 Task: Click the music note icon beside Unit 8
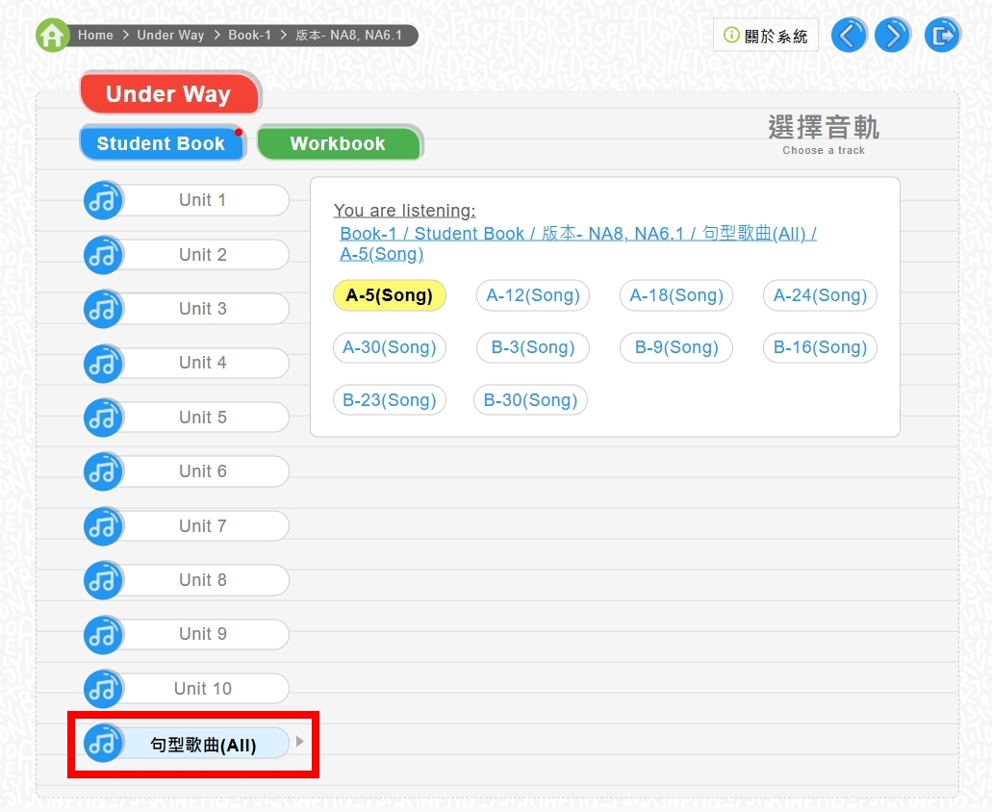pos(103,580)
